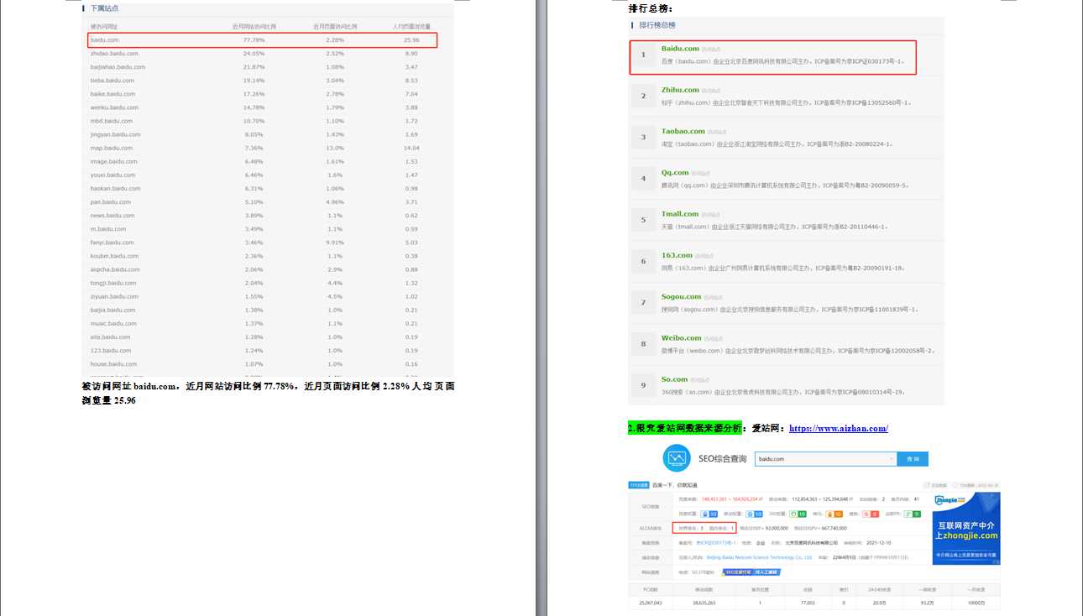Click the 近月网站访问比例 column header
Viewport: 1083px width, 616px height.
(254, 27)
